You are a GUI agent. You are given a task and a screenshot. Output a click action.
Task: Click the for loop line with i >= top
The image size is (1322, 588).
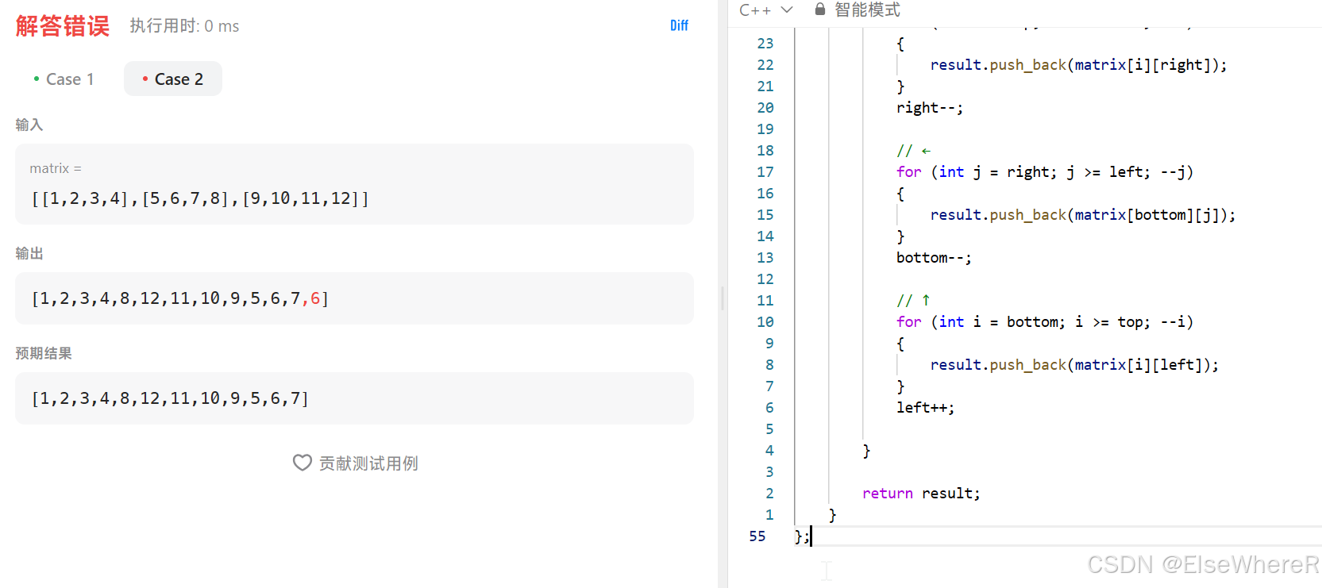click(1045, 322)
